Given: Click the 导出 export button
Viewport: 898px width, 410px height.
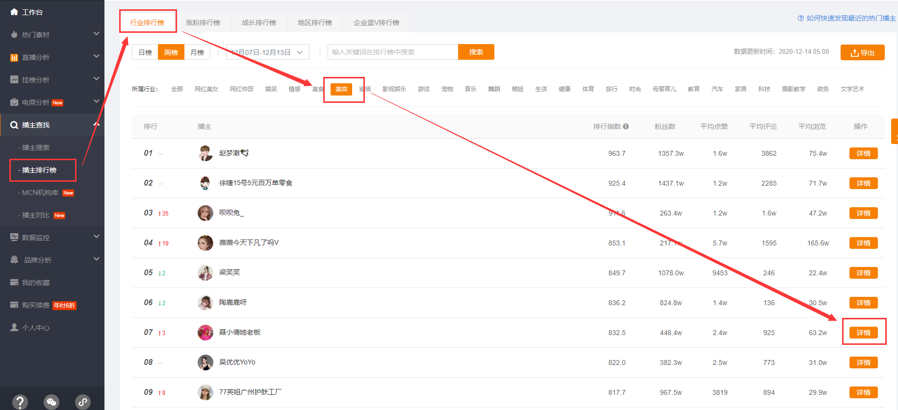Looking at the screenshot, I should (x=863, y=52).
